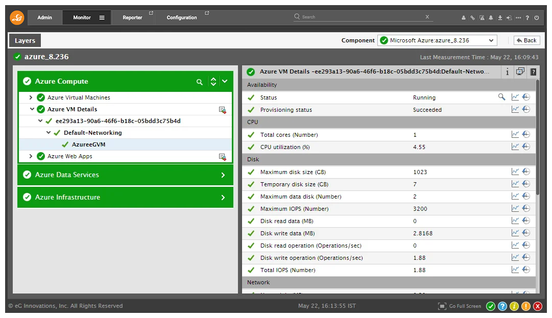Click the 'Maximum disk size (GB)' label
The width and height of the screenshot is (552, 318).
[x=293, y=172]
